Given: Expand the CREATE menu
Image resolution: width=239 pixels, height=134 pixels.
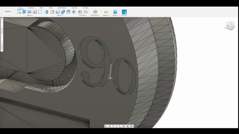Looking at the screenshot, I should 30,15.
